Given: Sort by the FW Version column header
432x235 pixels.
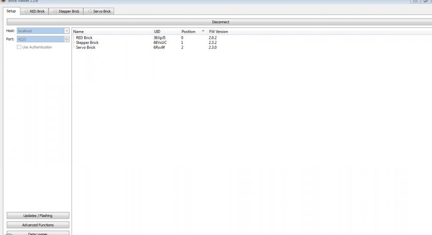Looking at the screenshot, I should [218, 31].
